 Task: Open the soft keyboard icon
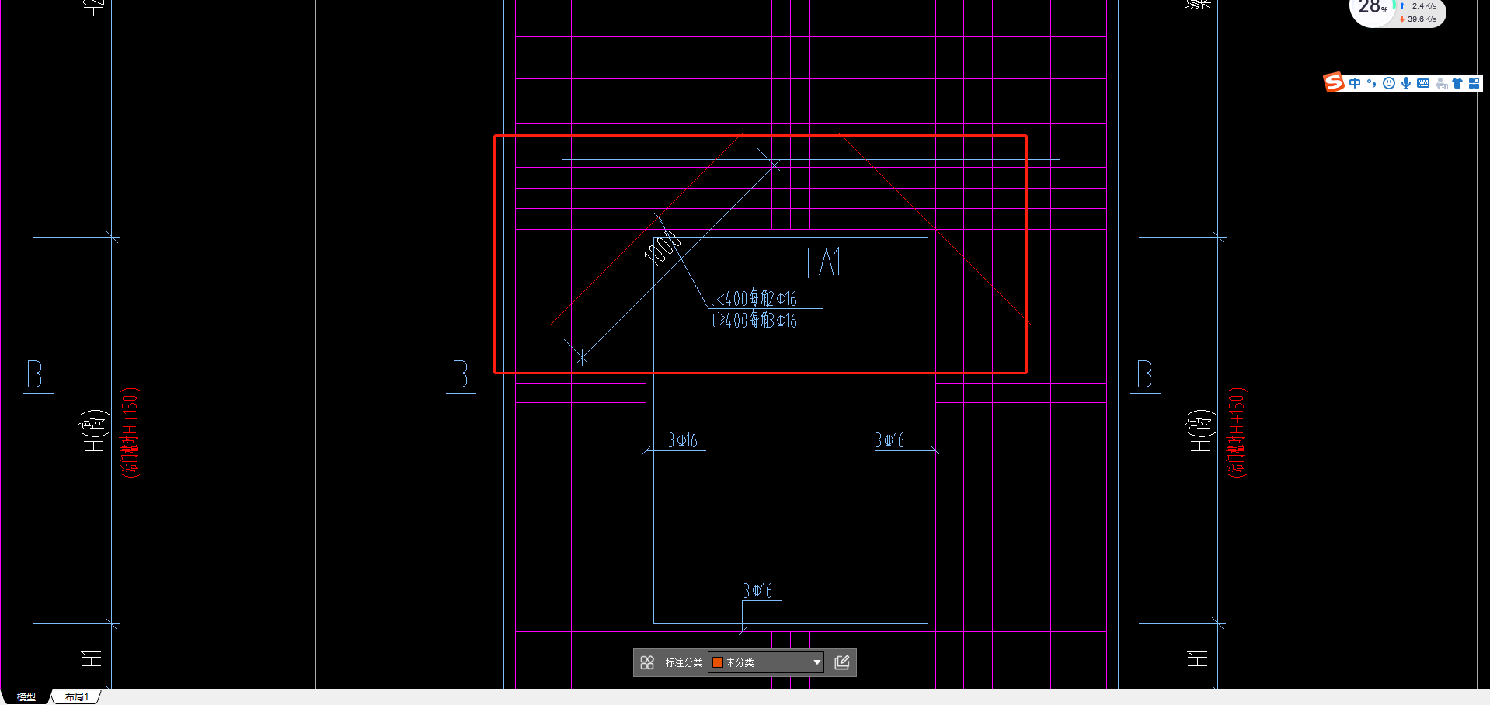1423,83
